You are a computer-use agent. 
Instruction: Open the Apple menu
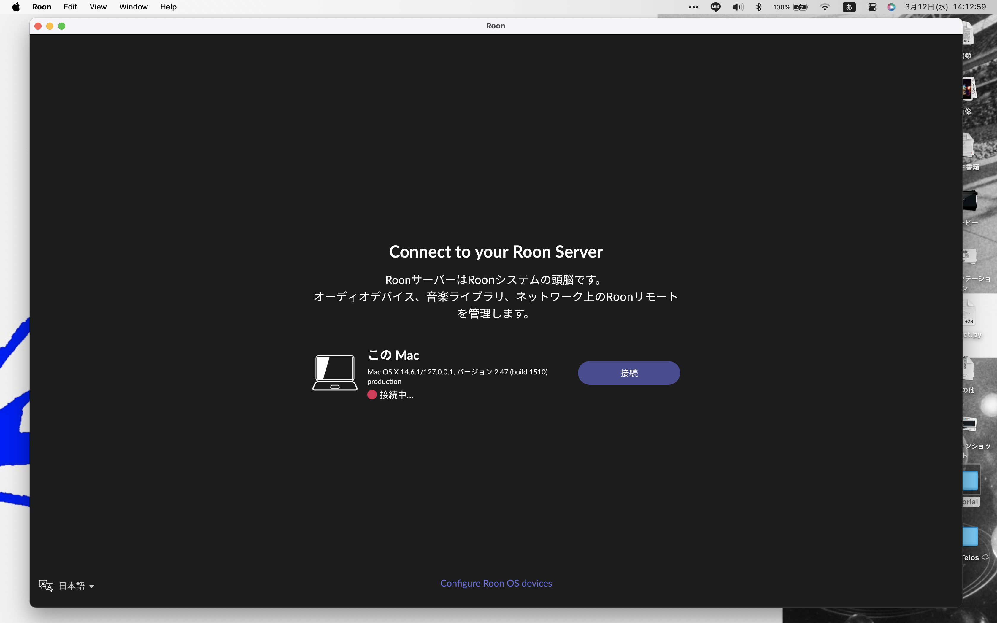tap(16, 7)
